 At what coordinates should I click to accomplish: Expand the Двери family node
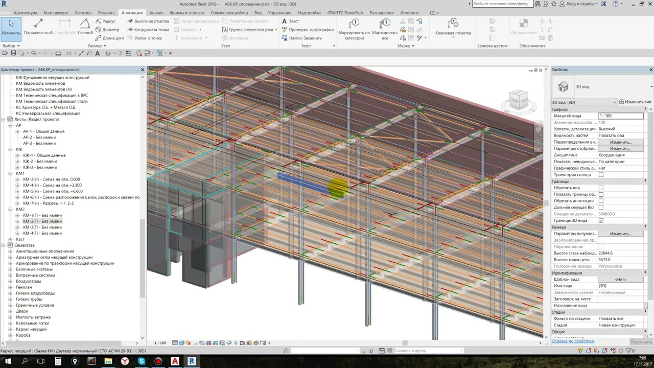pos(10,311)
